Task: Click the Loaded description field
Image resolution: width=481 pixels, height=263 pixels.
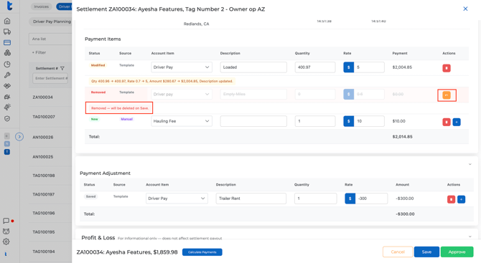Action: click(253, 67)
